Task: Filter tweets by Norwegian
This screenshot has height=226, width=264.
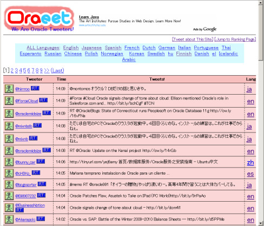Action: (112, 54)
